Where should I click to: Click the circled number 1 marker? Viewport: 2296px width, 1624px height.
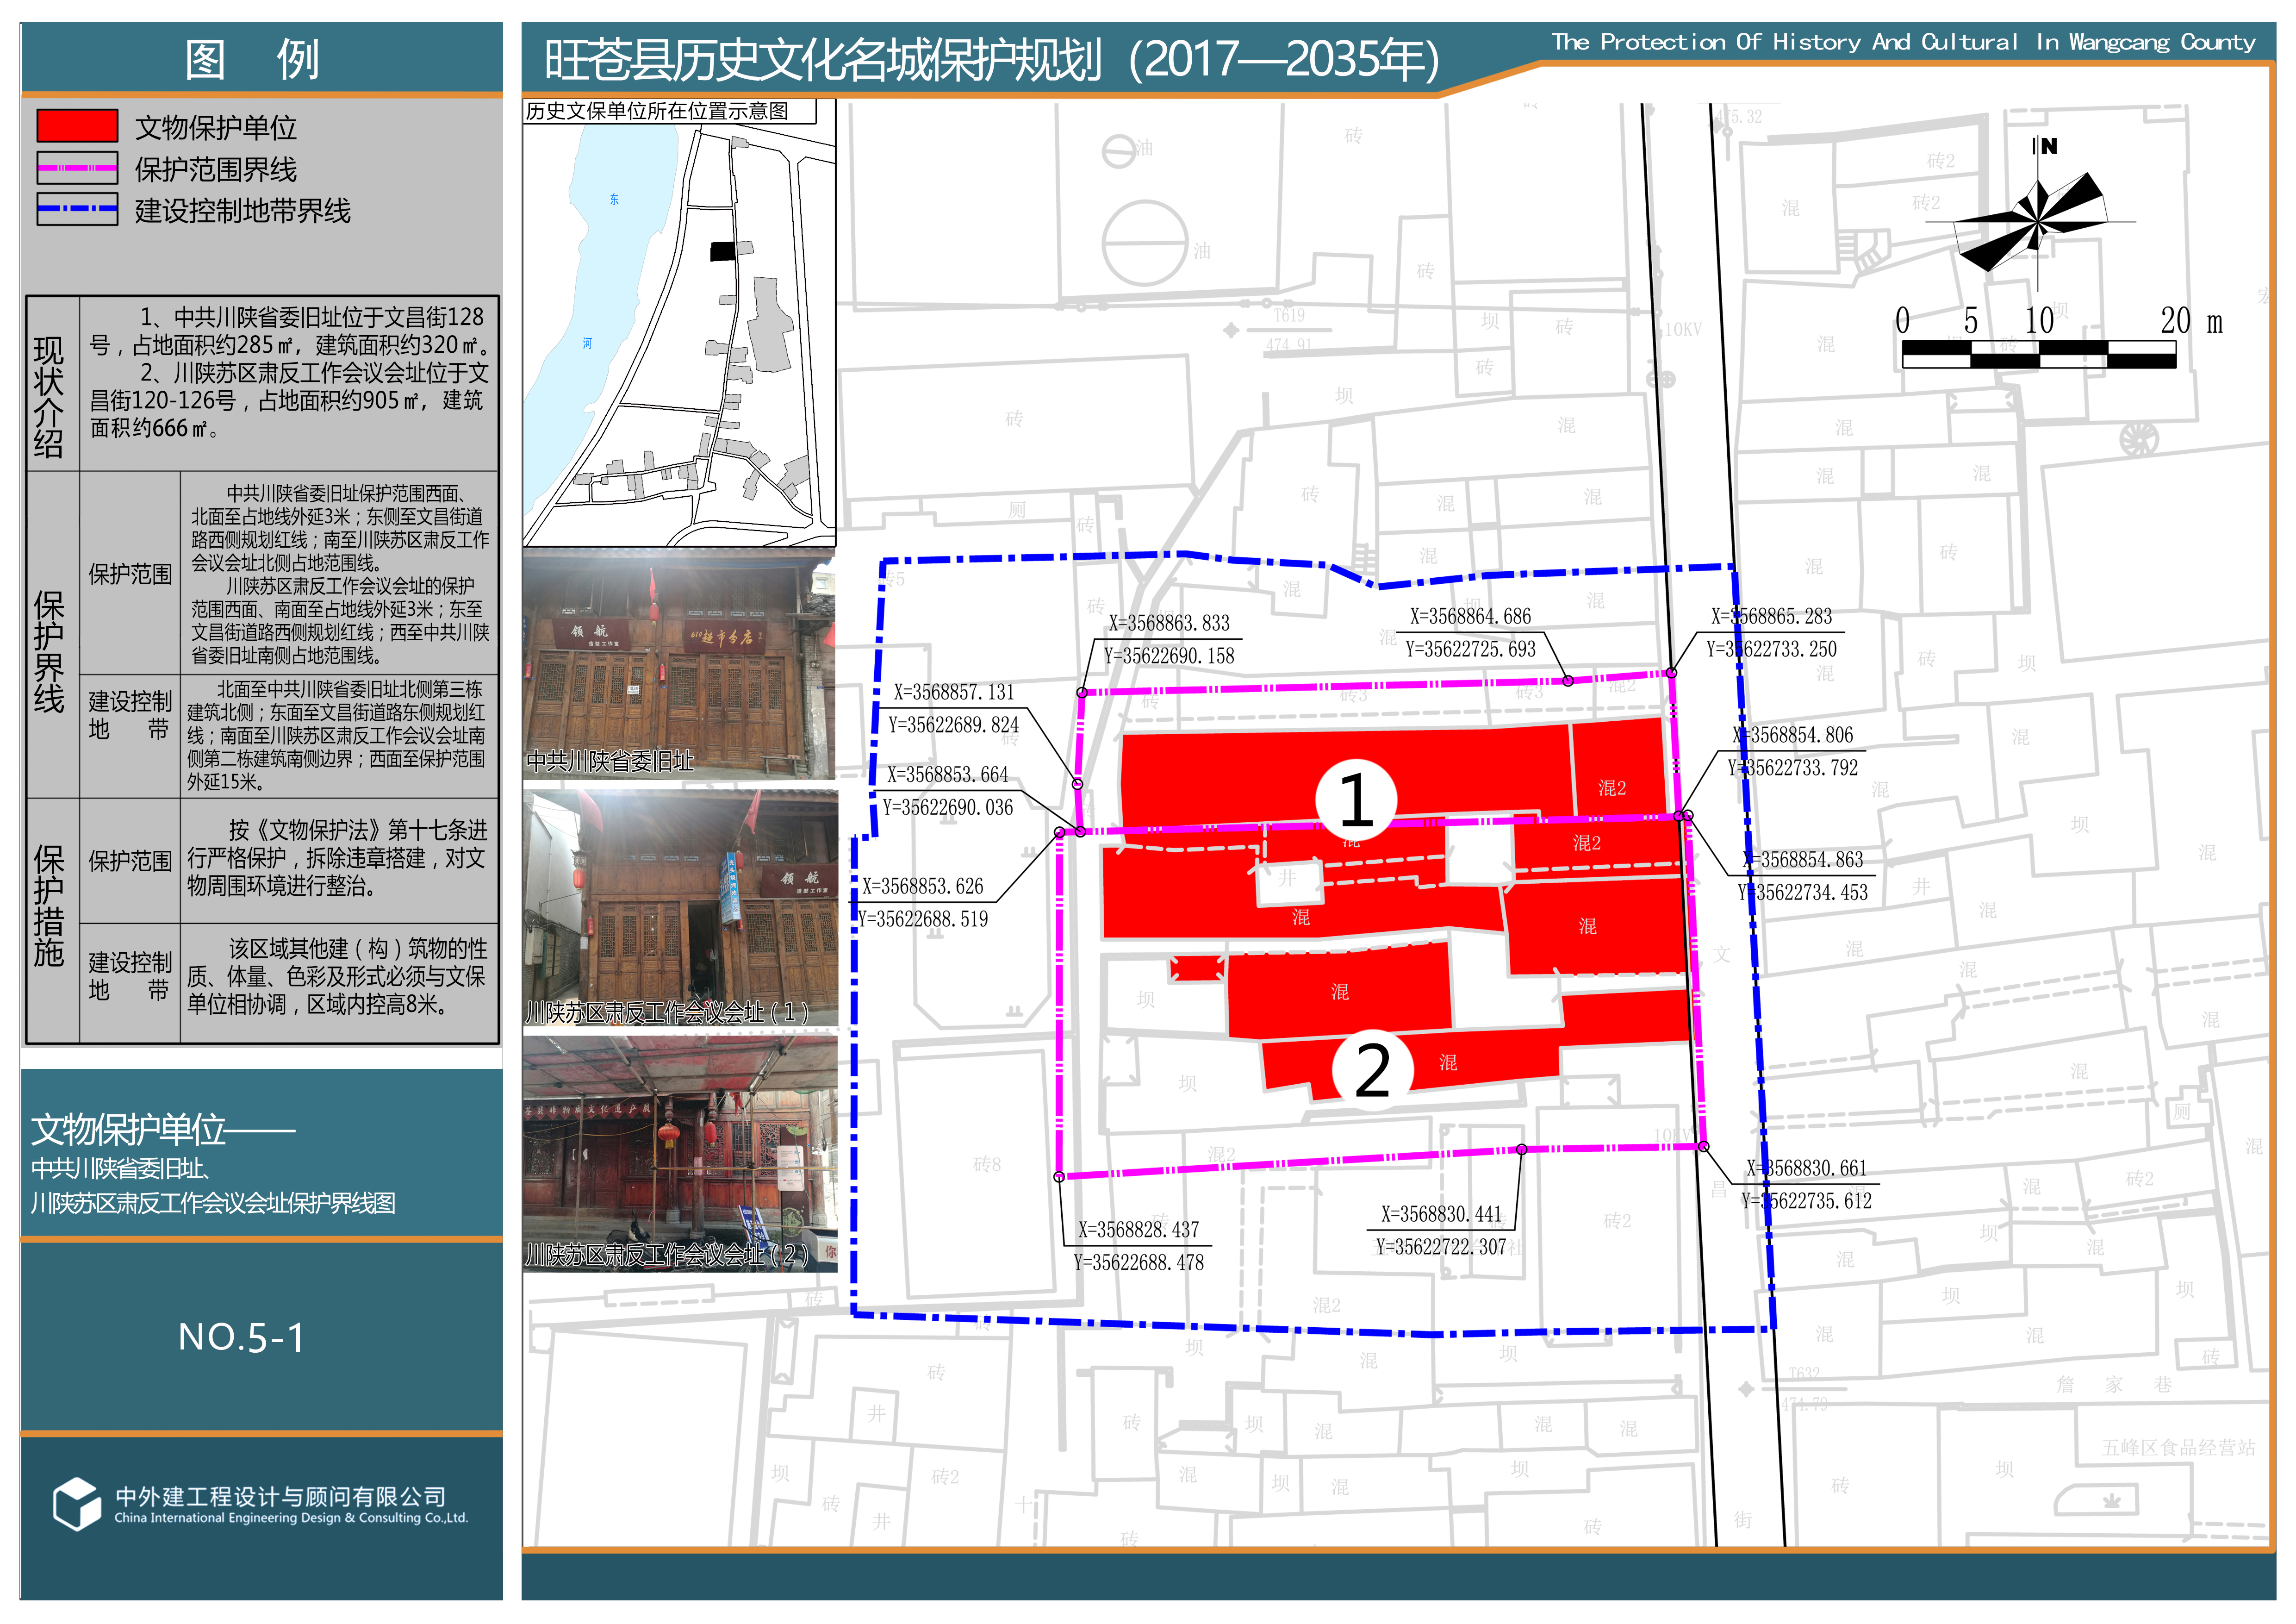coord(1356,799)
